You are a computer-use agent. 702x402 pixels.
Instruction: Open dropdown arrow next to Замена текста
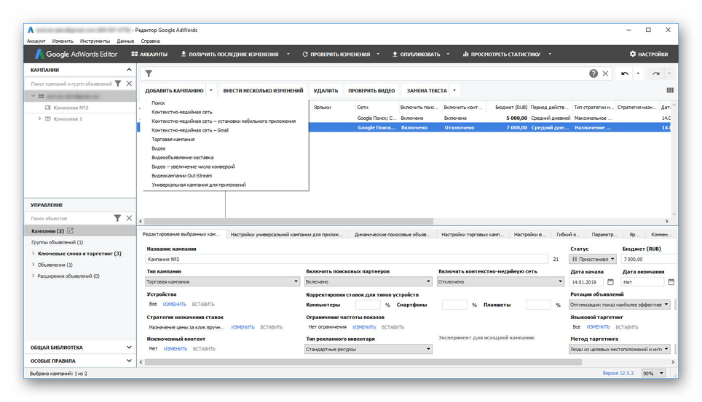pyautogui.click(x=454, y=90)
